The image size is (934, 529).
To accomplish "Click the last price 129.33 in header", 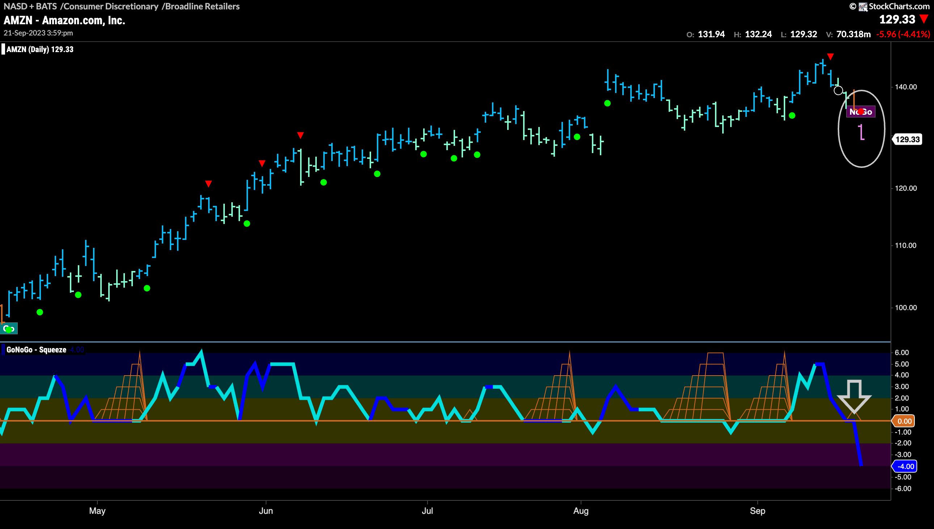I will pos(897,19).
